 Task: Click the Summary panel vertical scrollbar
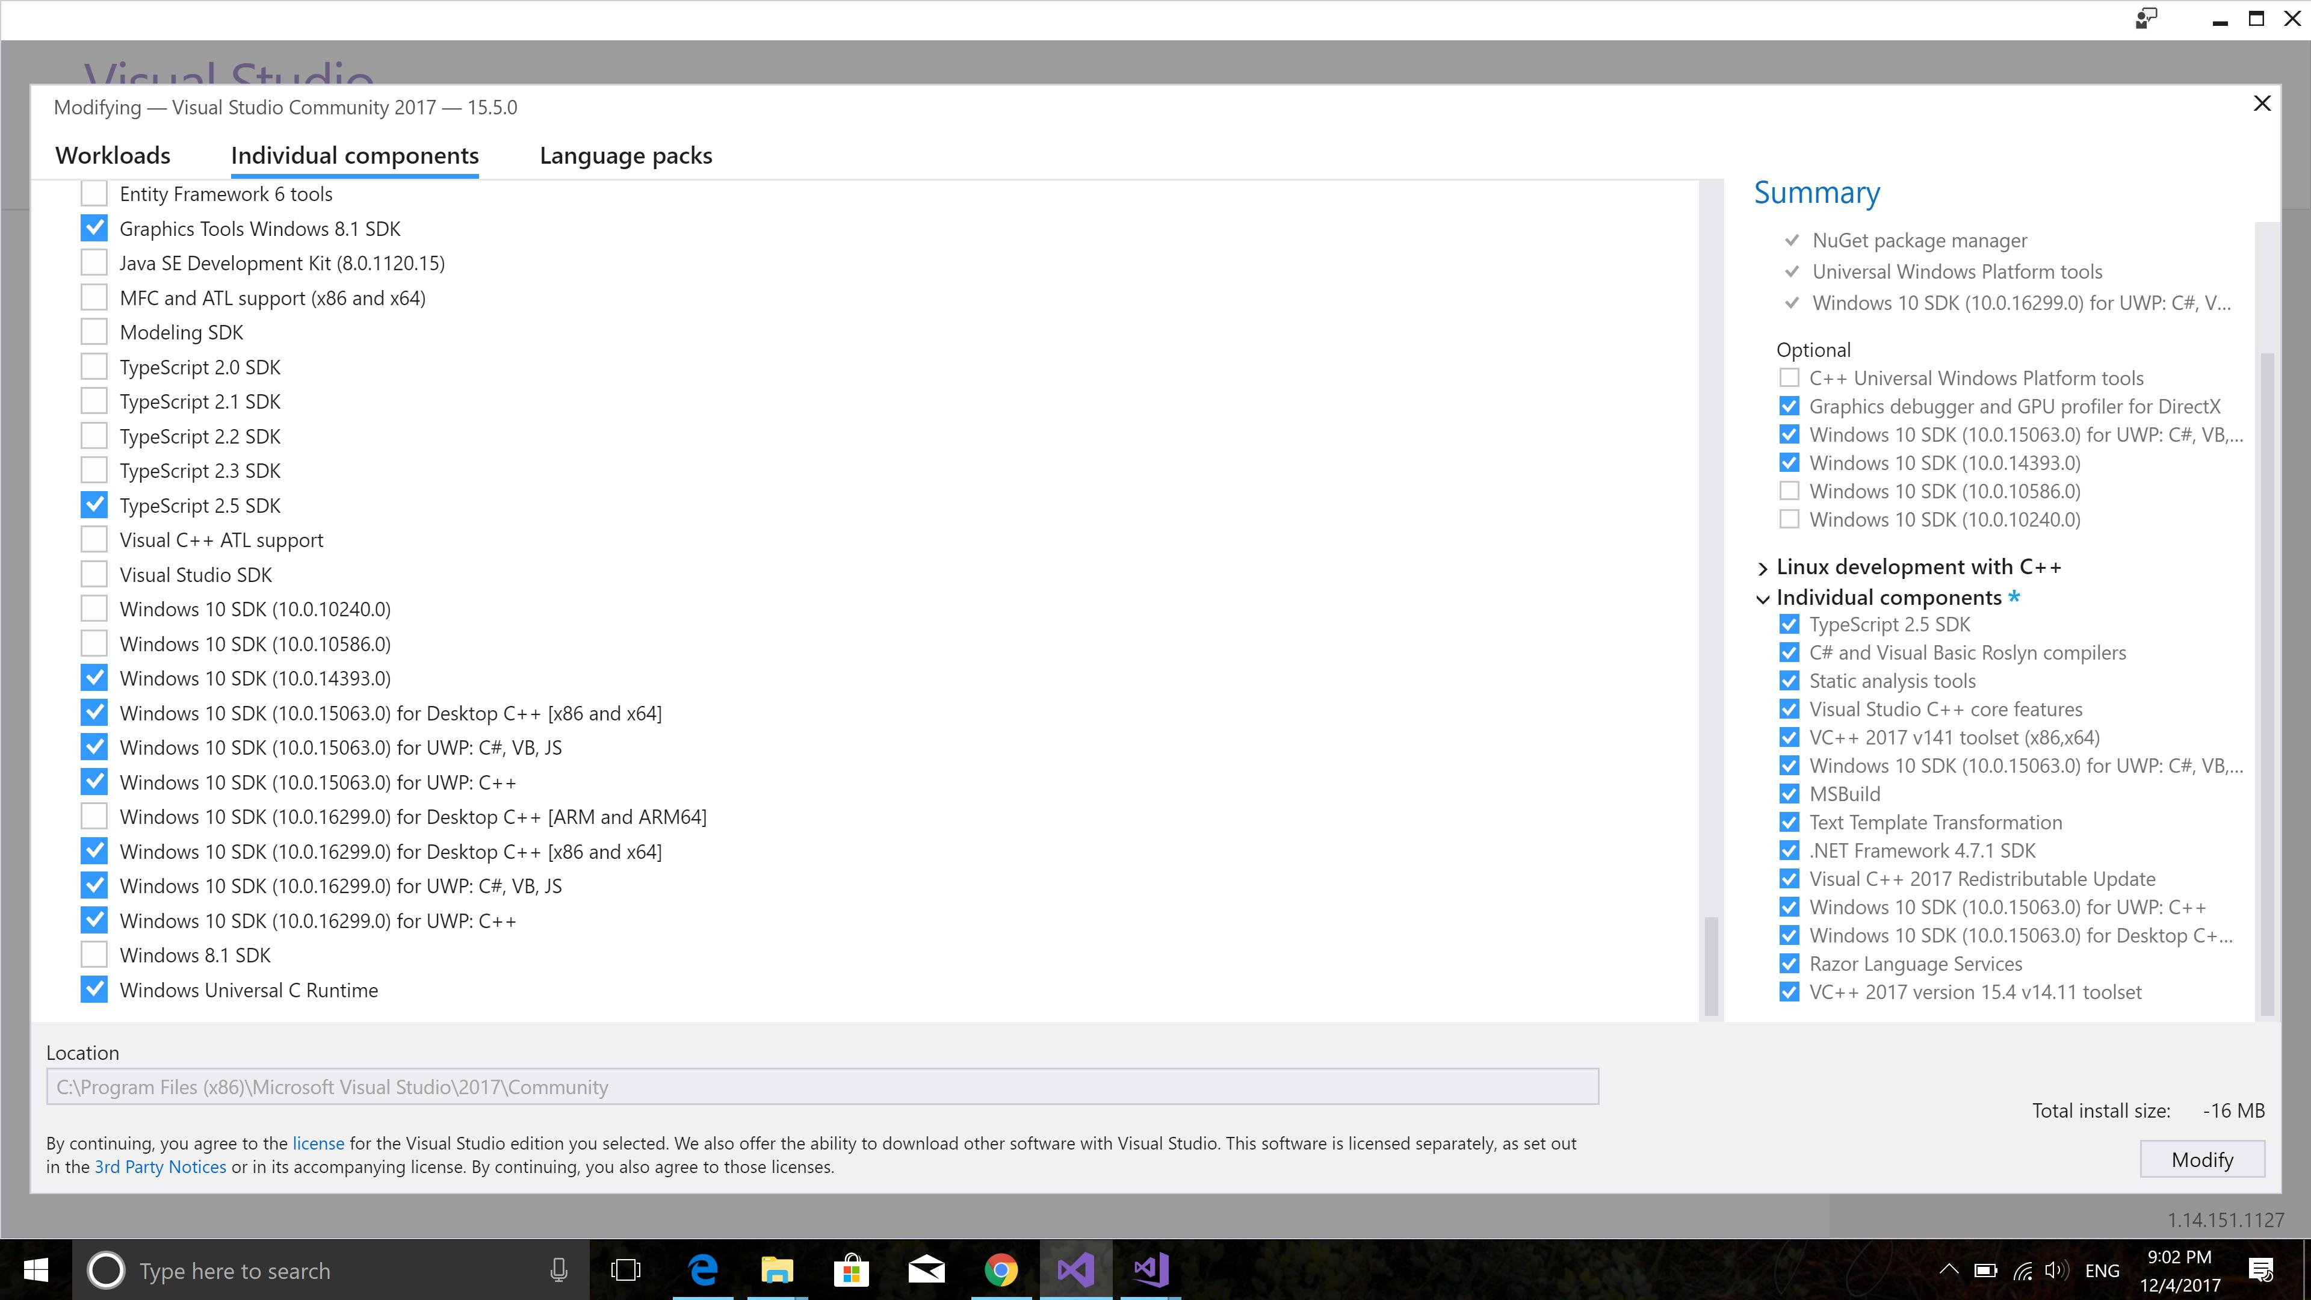point(2267,684)
